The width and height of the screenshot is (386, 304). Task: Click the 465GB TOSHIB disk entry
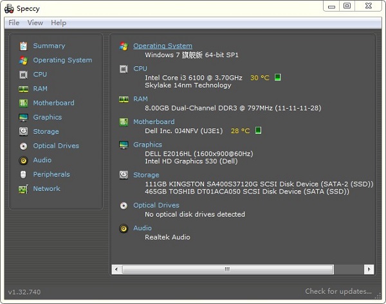tap(247, 192)
